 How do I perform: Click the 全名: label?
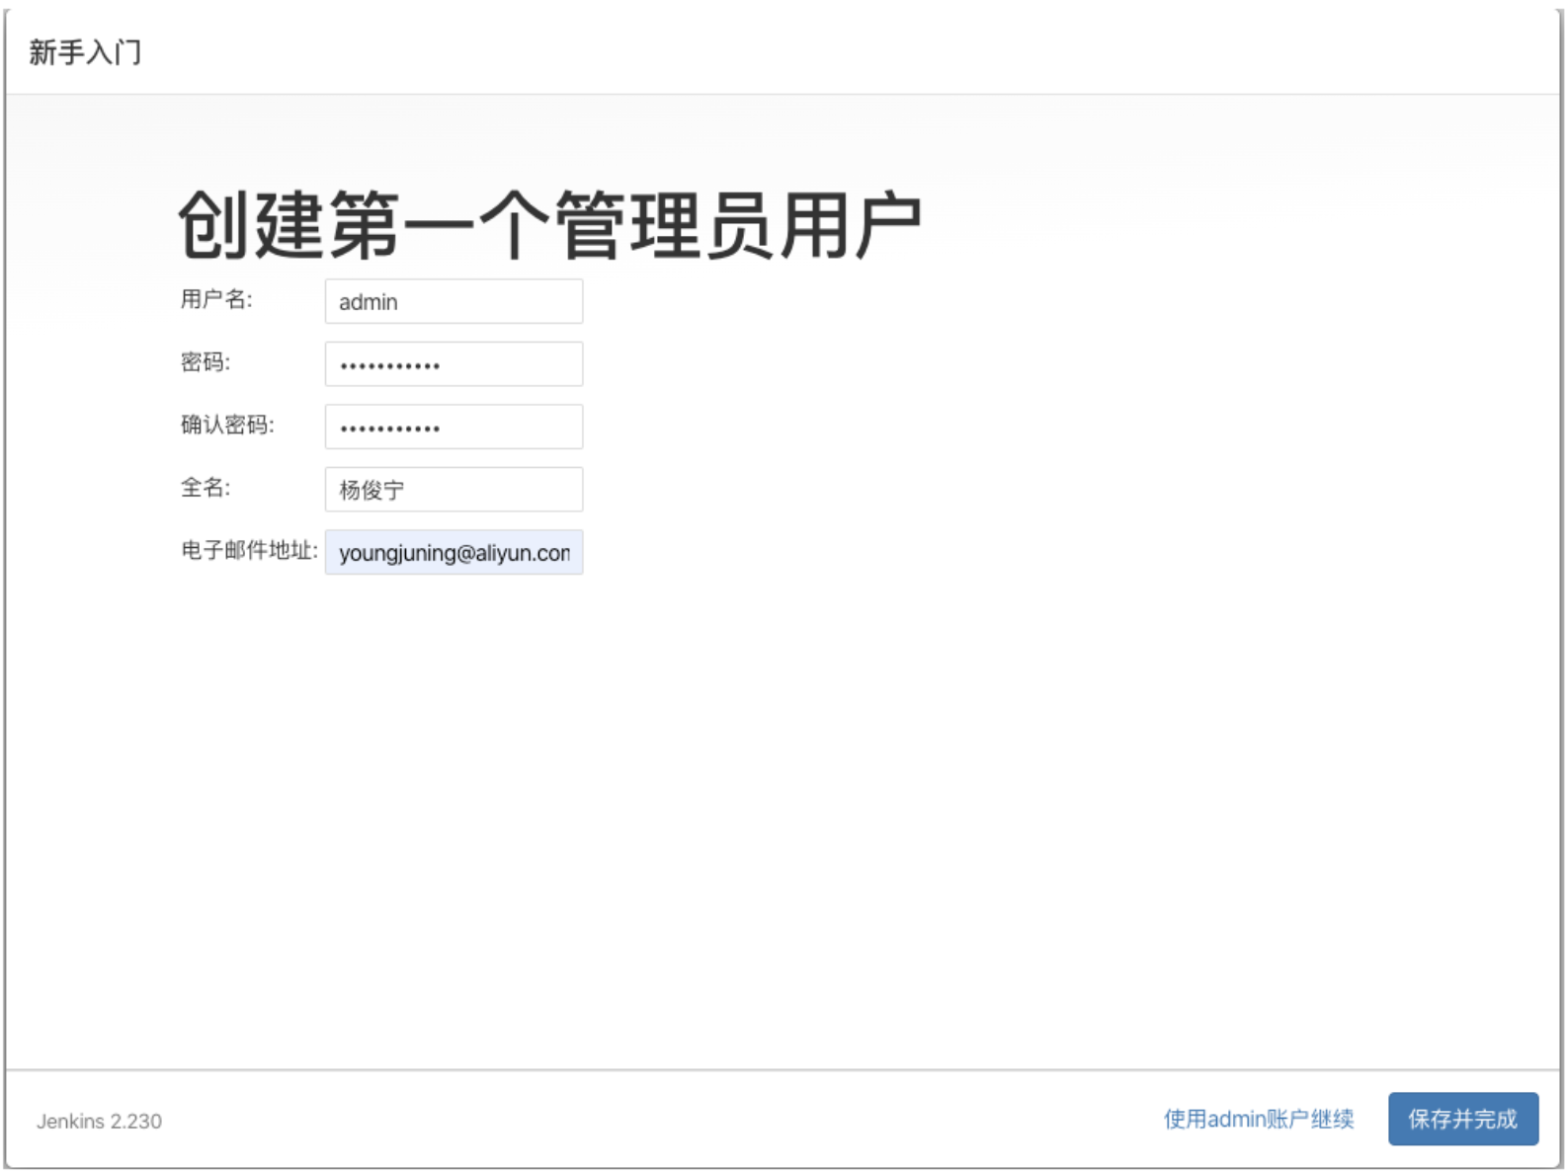coord(206,488)
